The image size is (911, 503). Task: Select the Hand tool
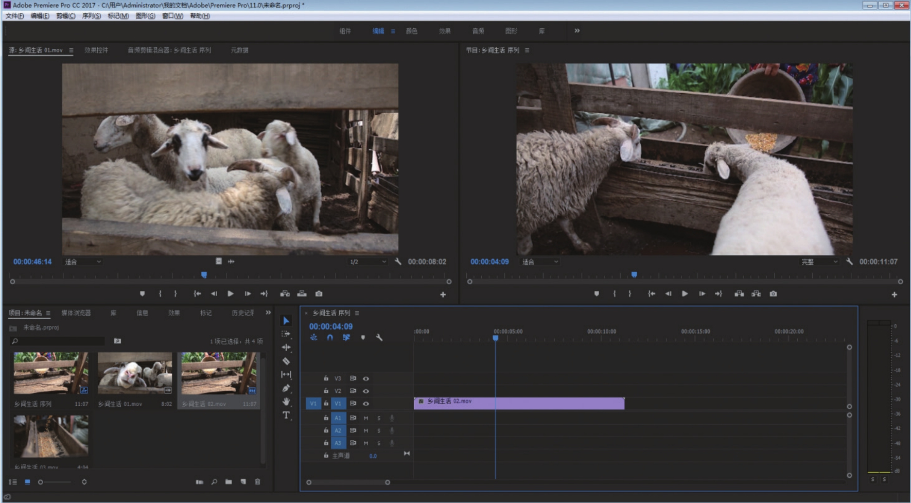(286, 402)
